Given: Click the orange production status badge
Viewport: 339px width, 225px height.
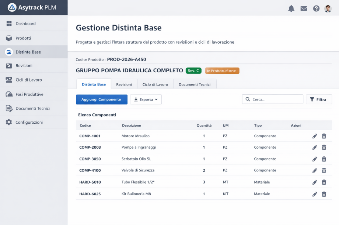Looking at the screenshot, I should point(222,70).
